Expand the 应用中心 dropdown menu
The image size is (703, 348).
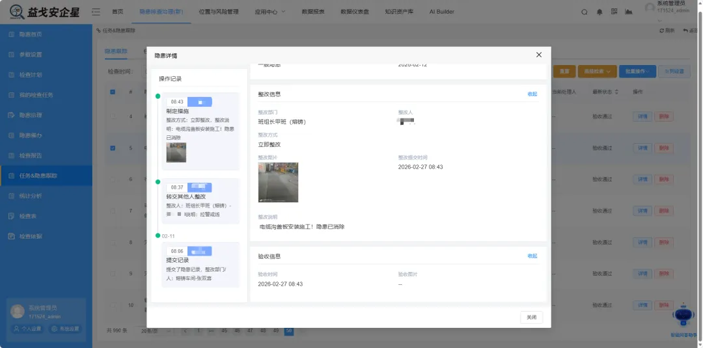click(270, 12)
